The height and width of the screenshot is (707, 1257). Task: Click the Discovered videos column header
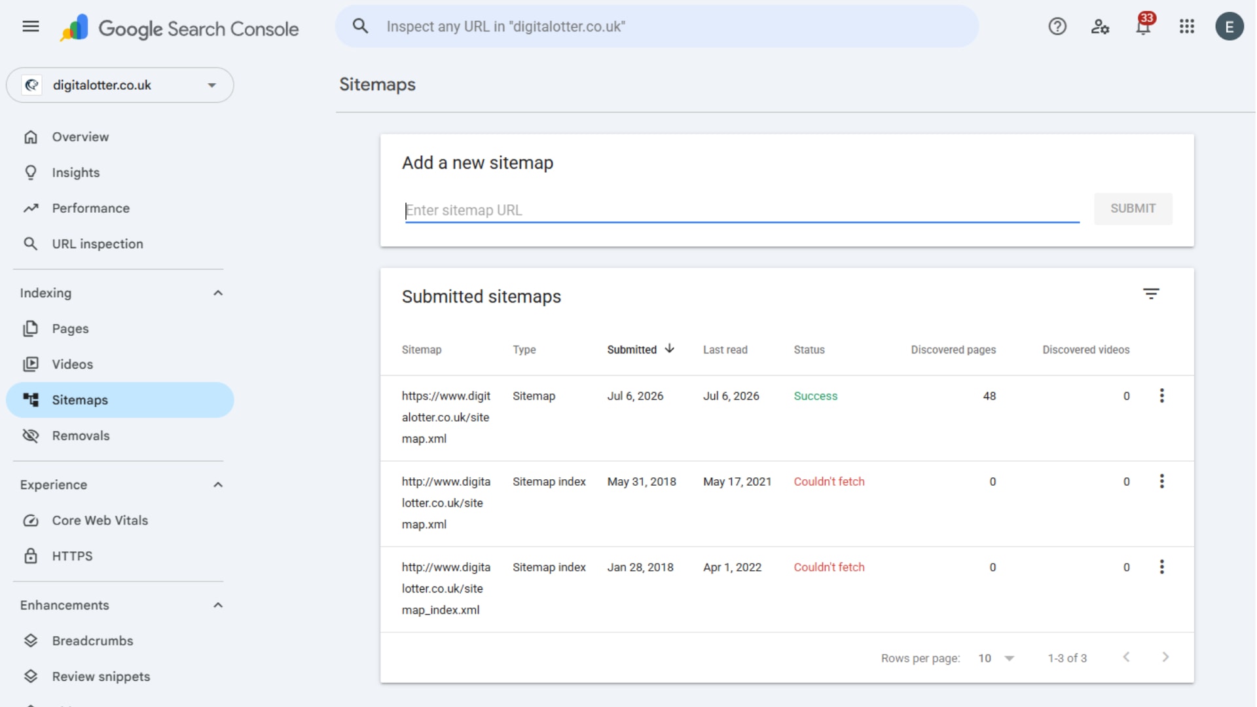(x=1085, y=350)
